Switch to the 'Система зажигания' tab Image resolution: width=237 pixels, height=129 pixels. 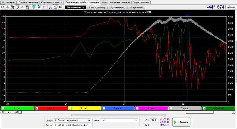coord(28,2)
